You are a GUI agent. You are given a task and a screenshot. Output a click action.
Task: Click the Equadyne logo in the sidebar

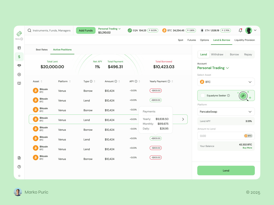coord(19,34)
